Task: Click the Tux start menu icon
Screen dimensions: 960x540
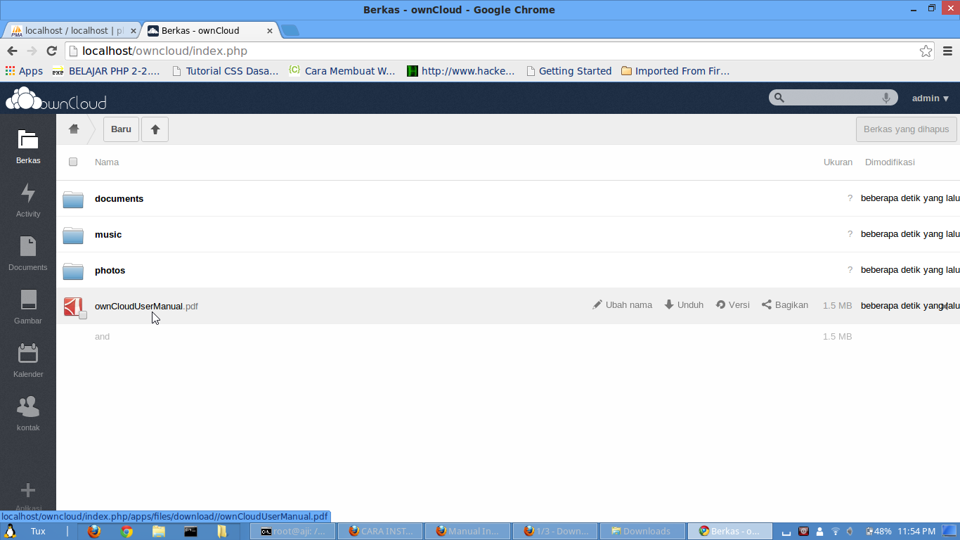Action: (x=11, y=532)
